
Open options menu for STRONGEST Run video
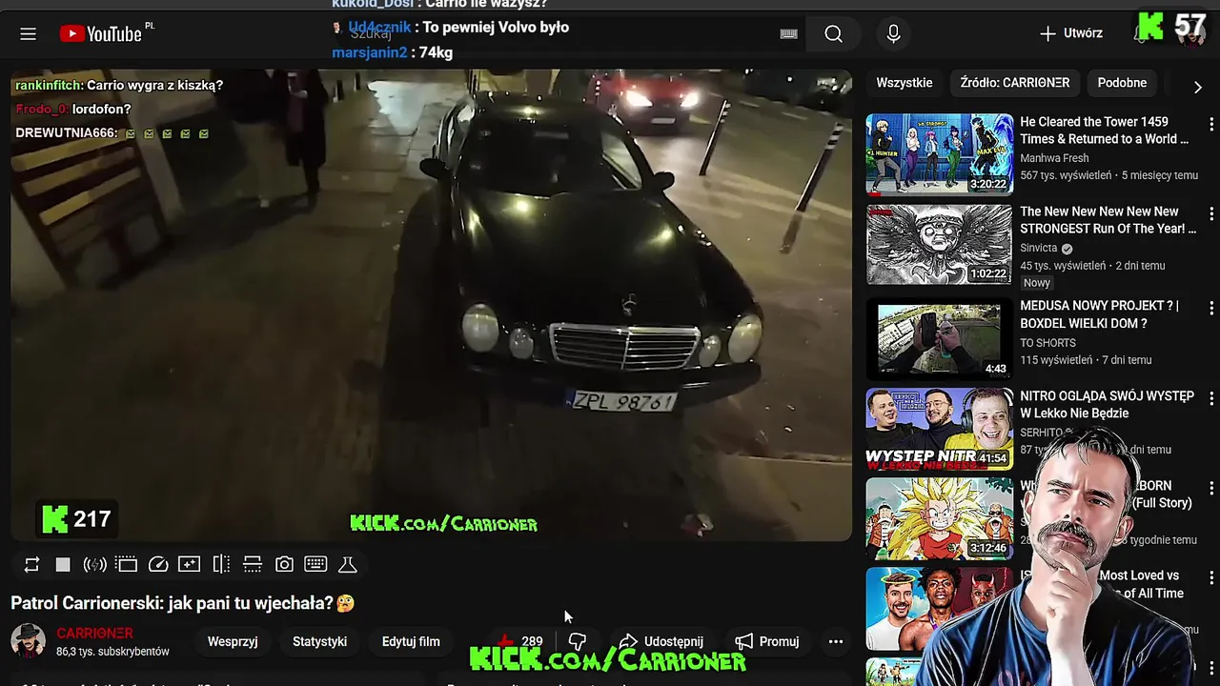[1211, 213]
